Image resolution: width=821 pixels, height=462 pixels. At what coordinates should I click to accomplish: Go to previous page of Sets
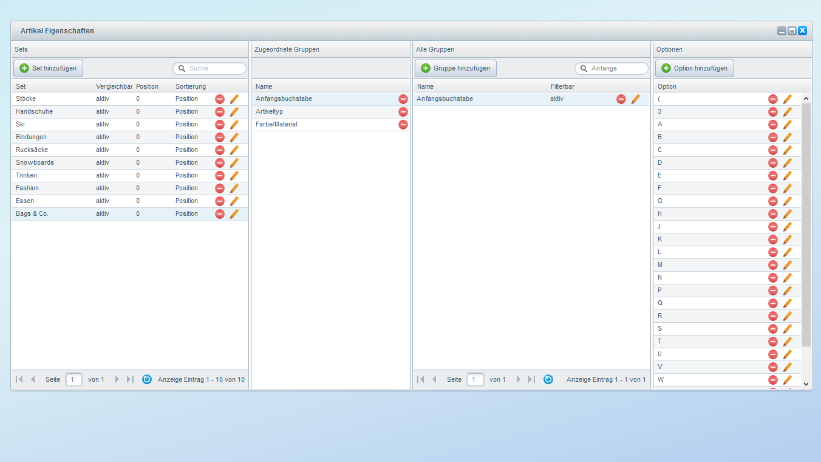(x=33, y=379)
